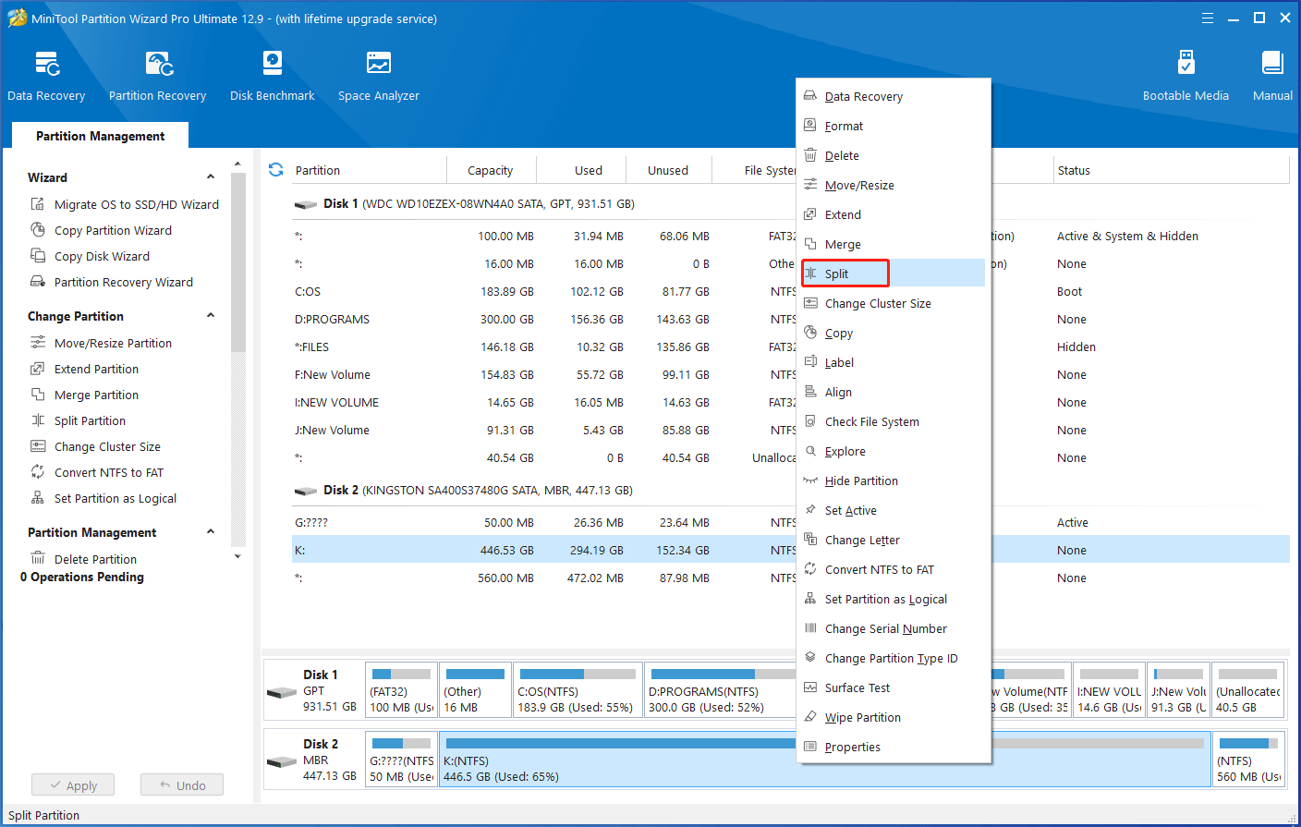Sort by the Capacity column header
The height and width of the screenshot is (827, 1301).
491,170
